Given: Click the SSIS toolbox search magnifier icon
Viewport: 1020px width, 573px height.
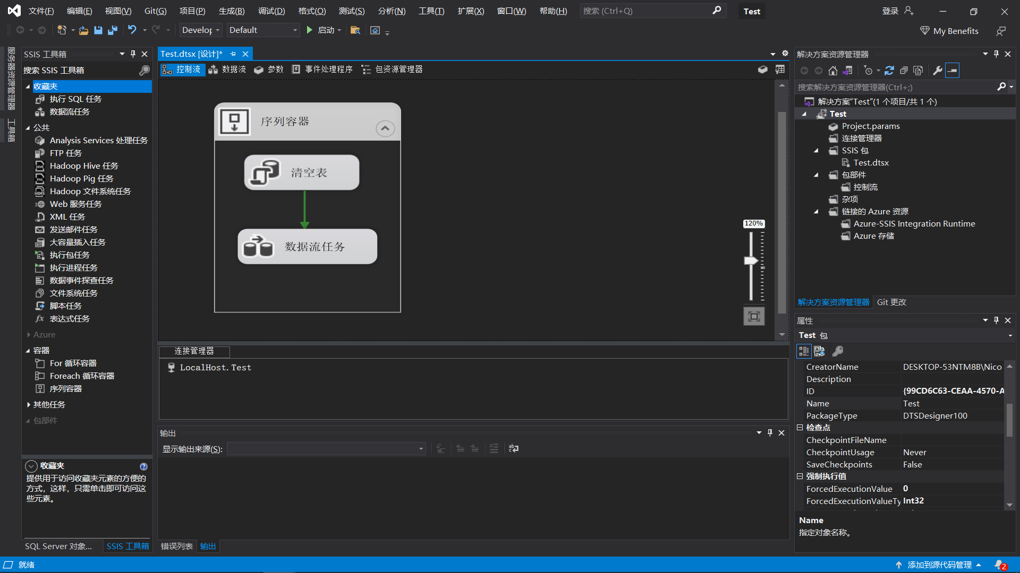Looking at the screenshot, I should [x=144, y=71].
